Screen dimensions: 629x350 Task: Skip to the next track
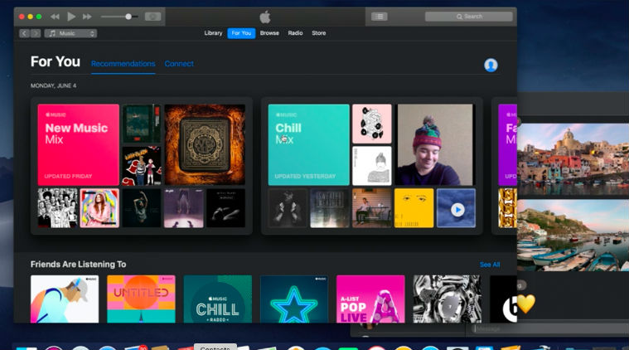(87, 17)
